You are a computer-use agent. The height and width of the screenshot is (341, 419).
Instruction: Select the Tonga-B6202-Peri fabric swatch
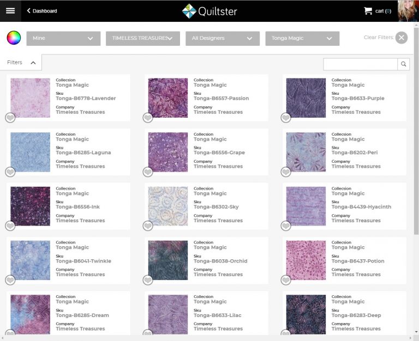306,152
